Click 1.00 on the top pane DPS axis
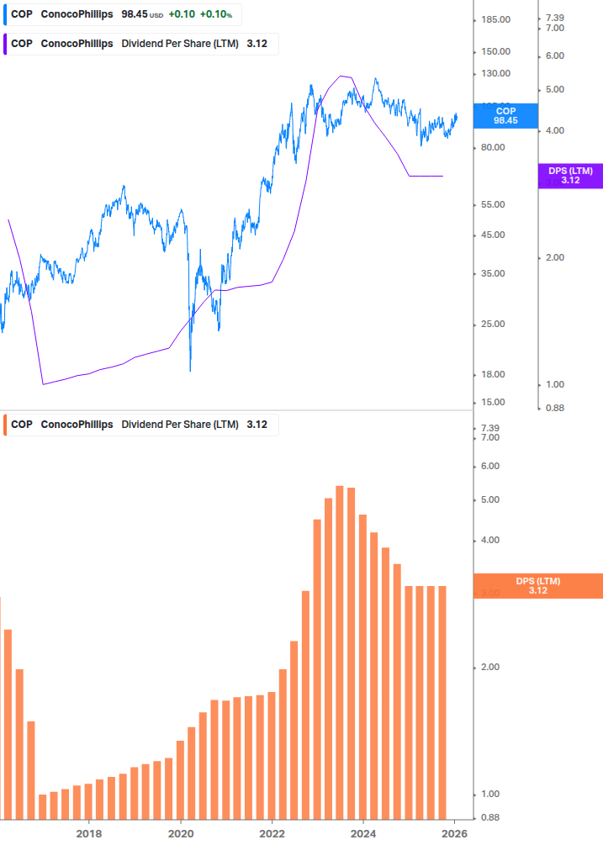 point(555,385)
